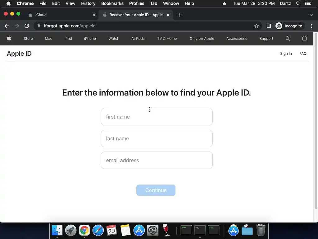Click the Apple logo in the site navigation

click(x=9, y=38)
